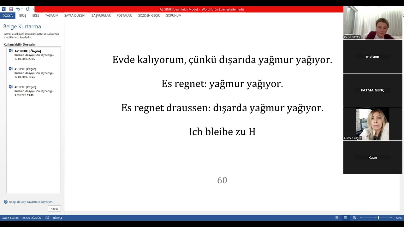Image resolution: width=404 pixels, height=227 pixels.
Task: Undo the last action
Action: (x=18, y=9)
